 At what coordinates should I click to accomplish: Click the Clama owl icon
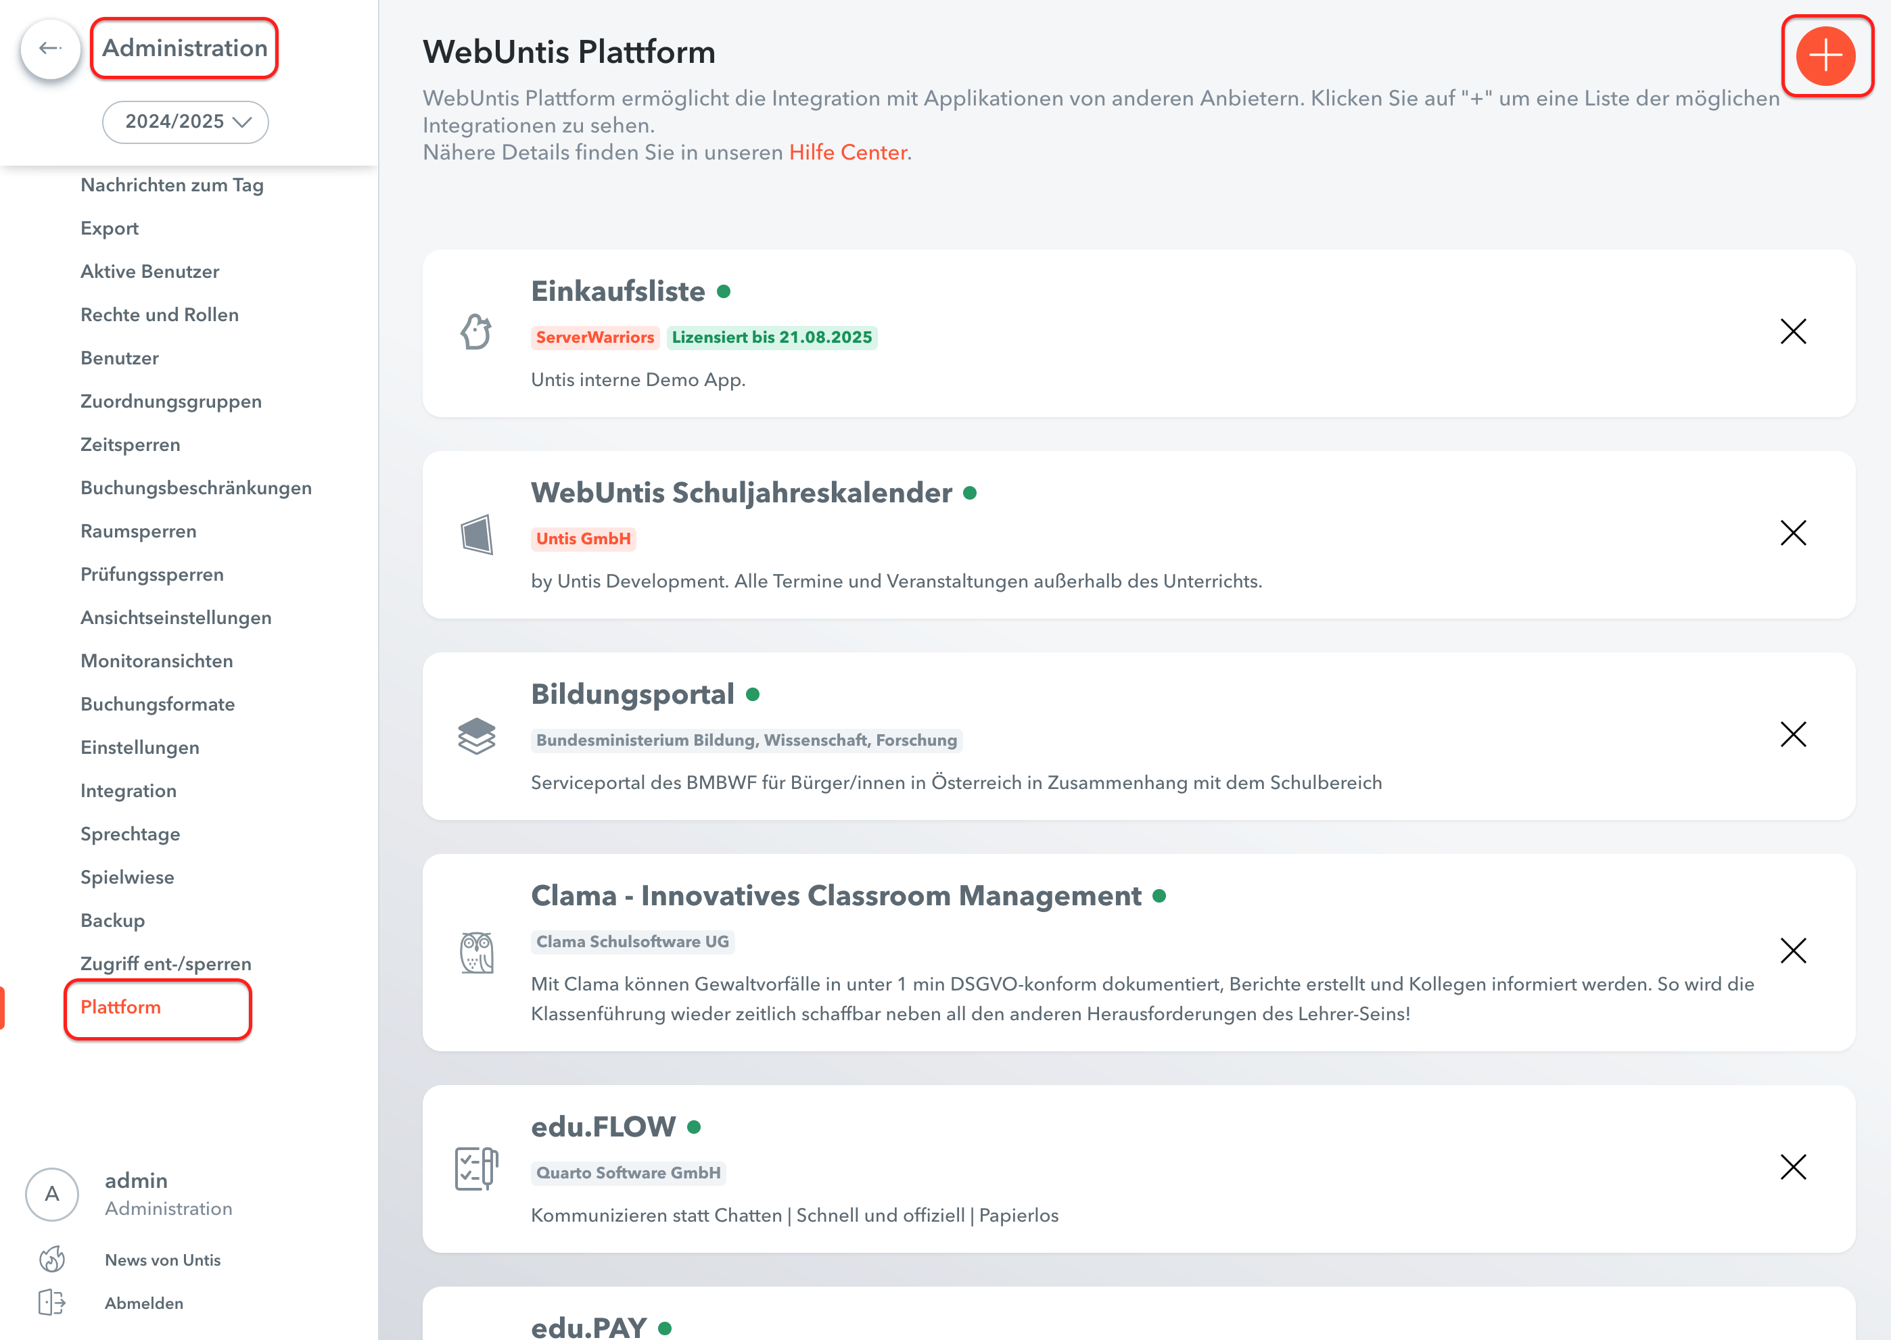[x=476, y=952]
